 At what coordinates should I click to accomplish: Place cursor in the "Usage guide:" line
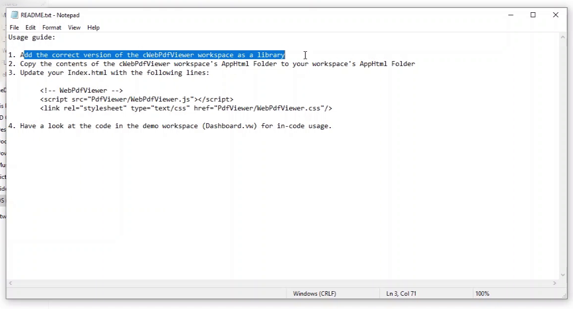point(32,37)
